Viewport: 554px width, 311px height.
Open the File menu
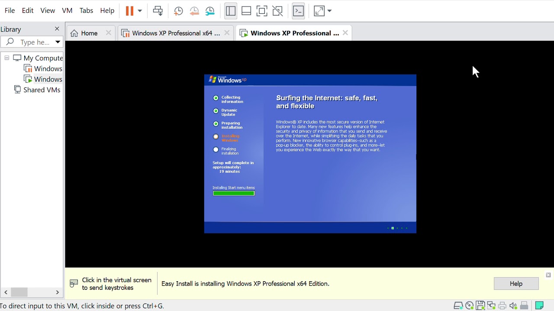[x=10, y=10]
